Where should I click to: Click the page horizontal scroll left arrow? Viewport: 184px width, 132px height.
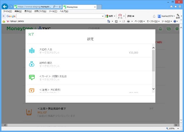coord(5,125)
